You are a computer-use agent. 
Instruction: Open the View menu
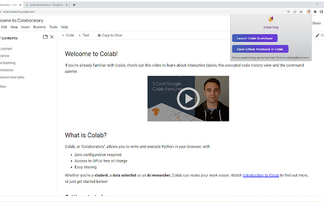point(14,27)
